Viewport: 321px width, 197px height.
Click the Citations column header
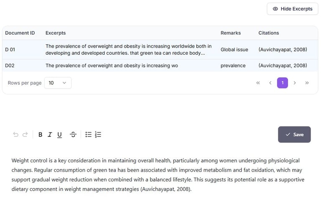[269, 33]
